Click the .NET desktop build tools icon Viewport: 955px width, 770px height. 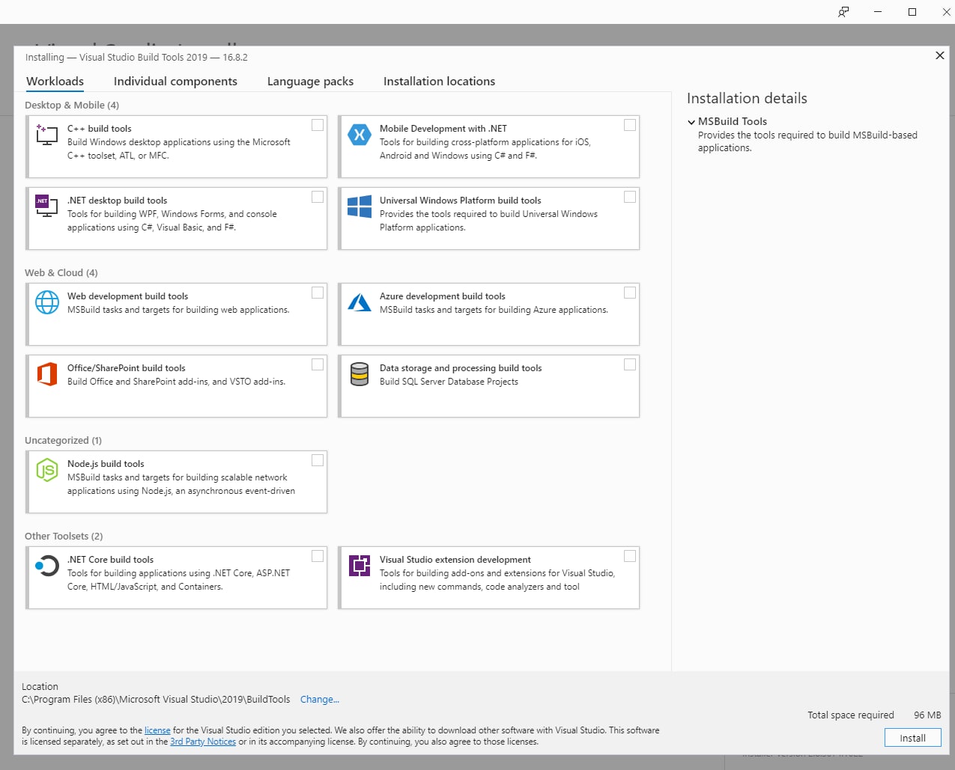click(46, 206)
